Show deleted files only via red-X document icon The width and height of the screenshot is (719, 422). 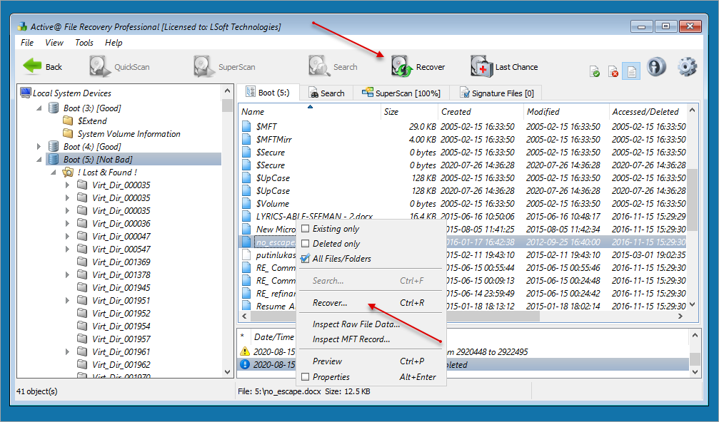pos(613,71)
